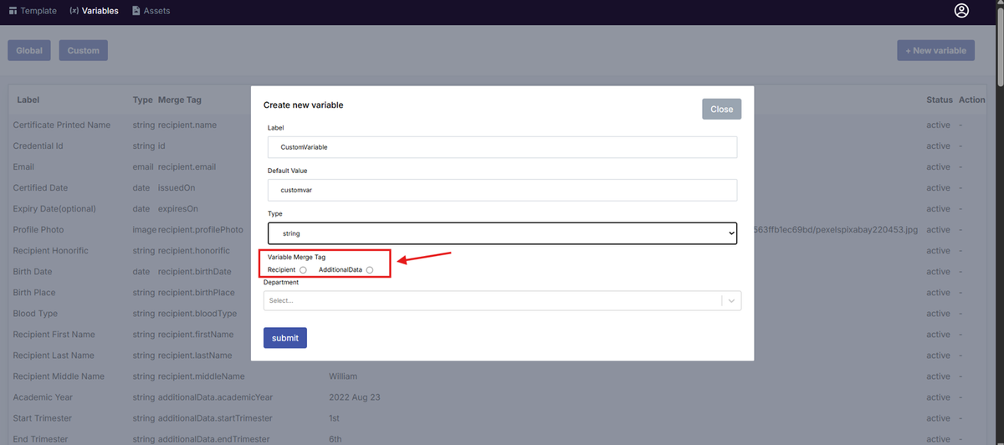Click the New variable button
The image size is (1004, 445).
(x=936, y=50)
